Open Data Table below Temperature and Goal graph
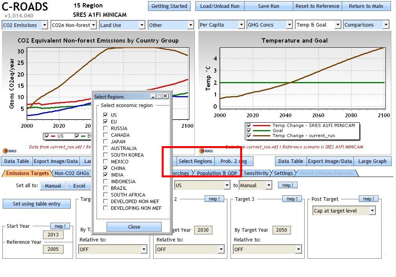 [x=291, y=161]
